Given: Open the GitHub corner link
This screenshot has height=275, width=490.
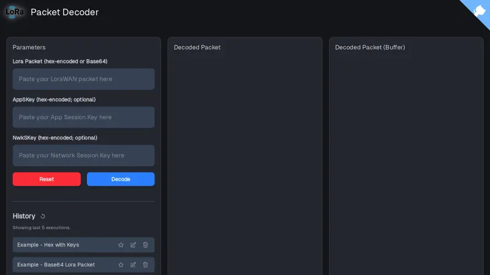Looking at the screenshot, I should (478, 11).
